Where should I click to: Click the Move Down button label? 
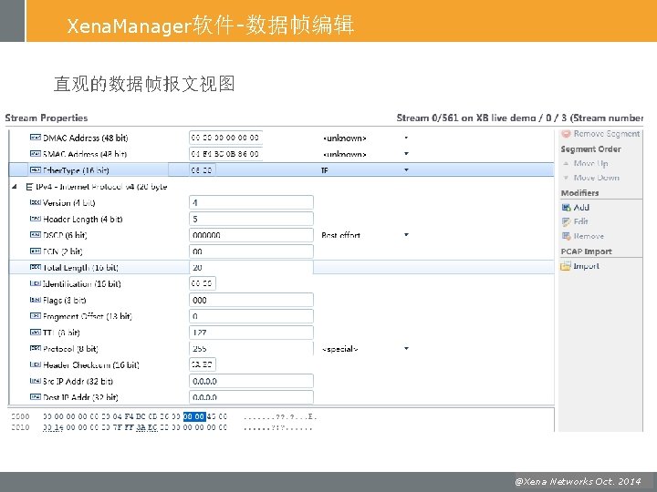coord(596,178)
